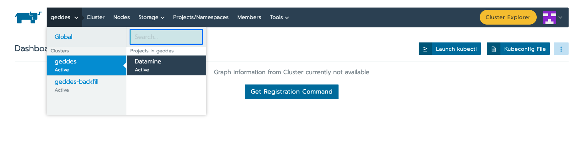Navigate to the Members page

coord(249,17)
